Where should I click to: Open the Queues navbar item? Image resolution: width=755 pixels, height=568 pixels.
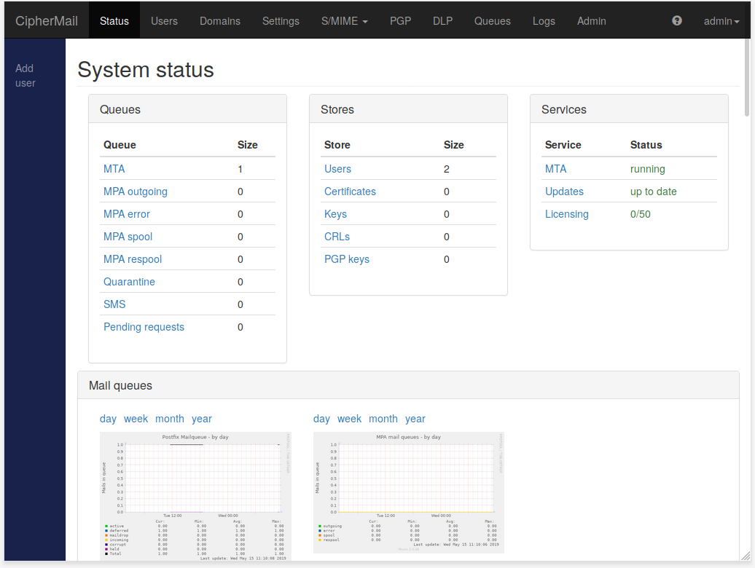pyautogui.click(x=492, y=21)
